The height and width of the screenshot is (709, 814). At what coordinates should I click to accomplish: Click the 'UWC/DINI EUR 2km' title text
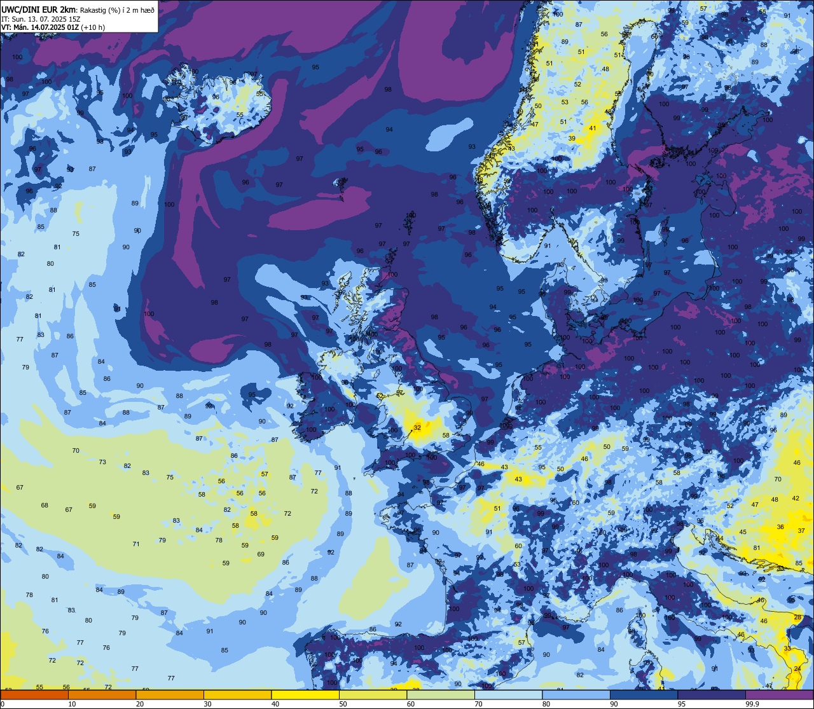click(x=39, y=9)
